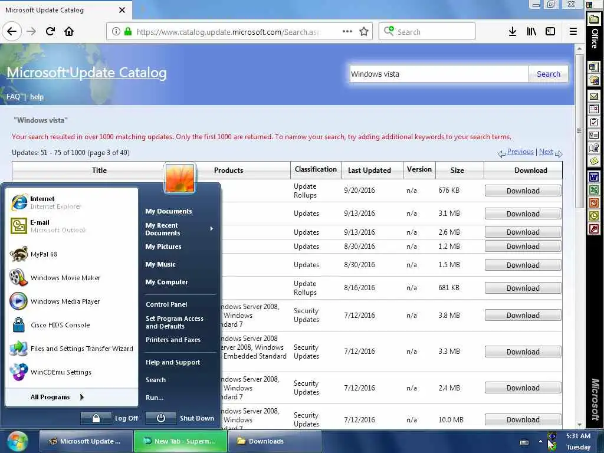Open E-mail Microsoft Outlook from Start menu
This screenshot has width=604, height=453.
72,226
